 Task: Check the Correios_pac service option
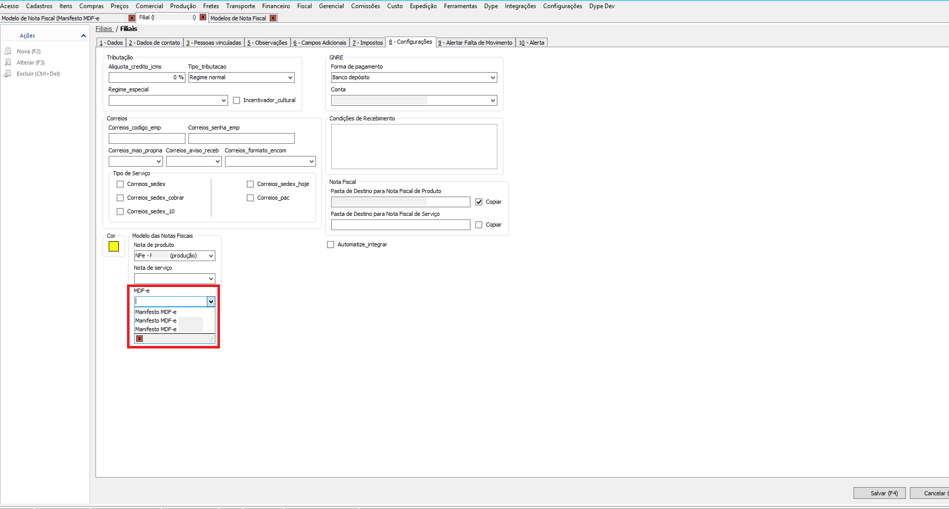250,198
